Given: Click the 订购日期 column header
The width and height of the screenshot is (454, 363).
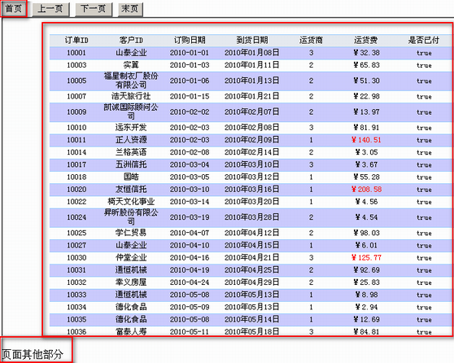Looking at the screenshot, I should pyautogui.click(x=190, y=40).
